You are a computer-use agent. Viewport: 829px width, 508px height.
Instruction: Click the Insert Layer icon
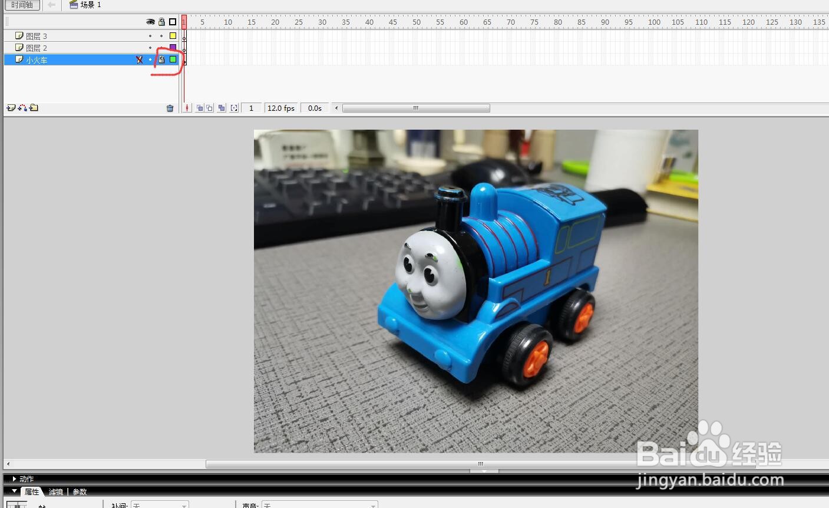(x=11, y=108)
